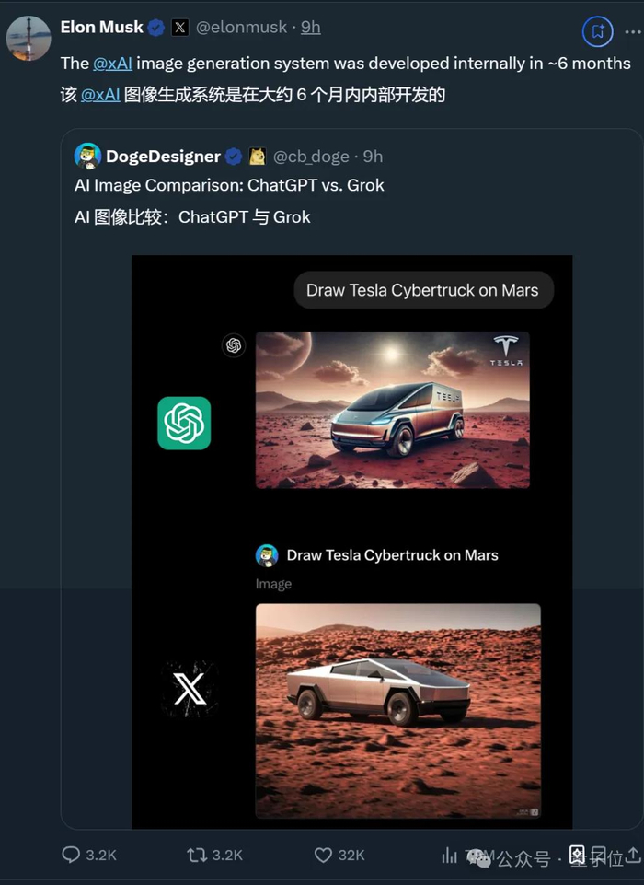Screen dimensions: 644x885
Task: Open the @cb_doge handle
Action: (313, 156)
